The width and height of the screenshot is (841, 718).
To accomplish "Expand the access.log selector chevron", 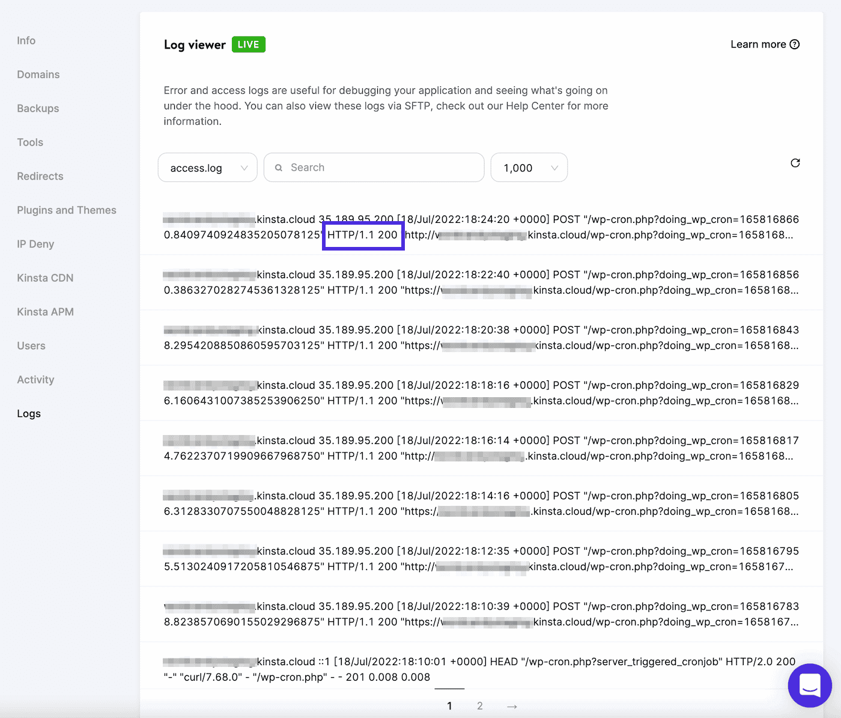I will click(x=244, y=168).
